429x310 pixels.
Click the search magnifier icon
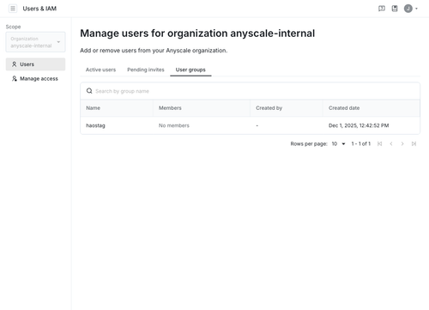point(89,91)
